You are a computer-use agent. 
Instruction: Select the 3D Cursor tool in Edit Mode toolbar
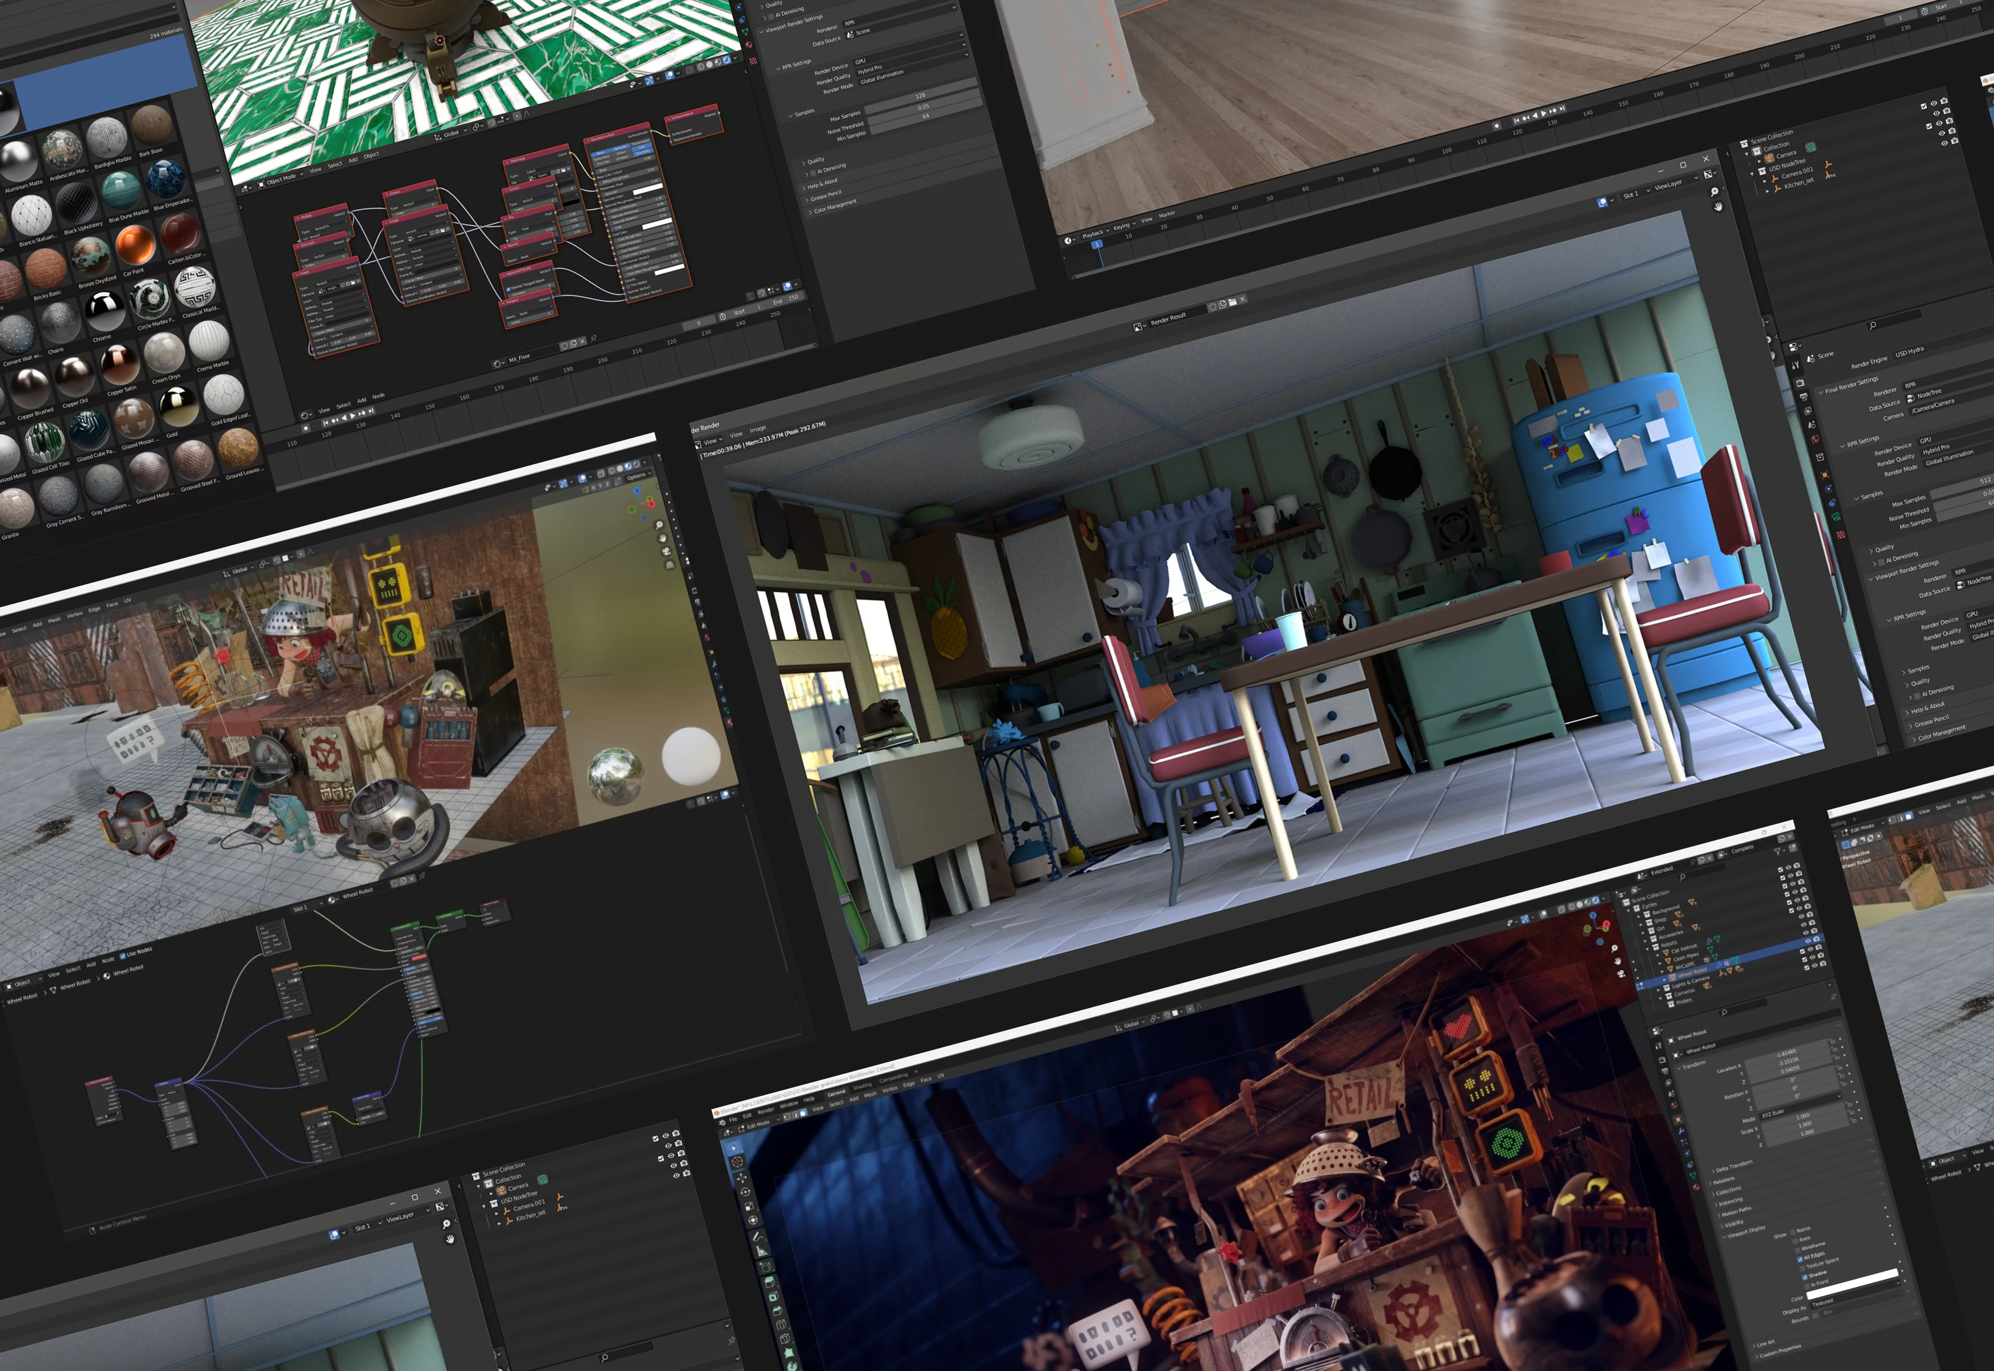click(738, 1162)
